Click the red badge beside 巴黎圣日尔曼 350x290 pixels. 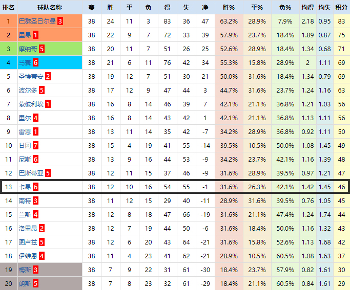pos(60,21)
